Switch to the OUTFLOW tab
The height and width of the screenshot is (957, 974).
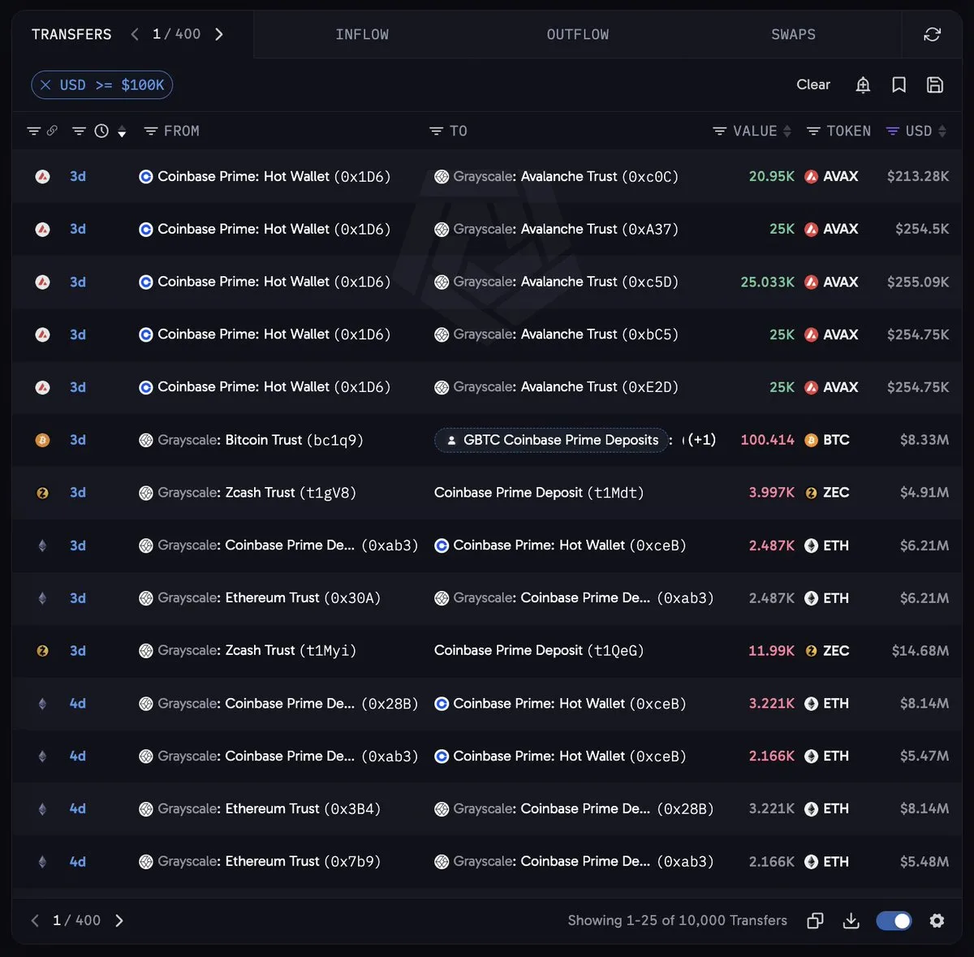[578, 34]
